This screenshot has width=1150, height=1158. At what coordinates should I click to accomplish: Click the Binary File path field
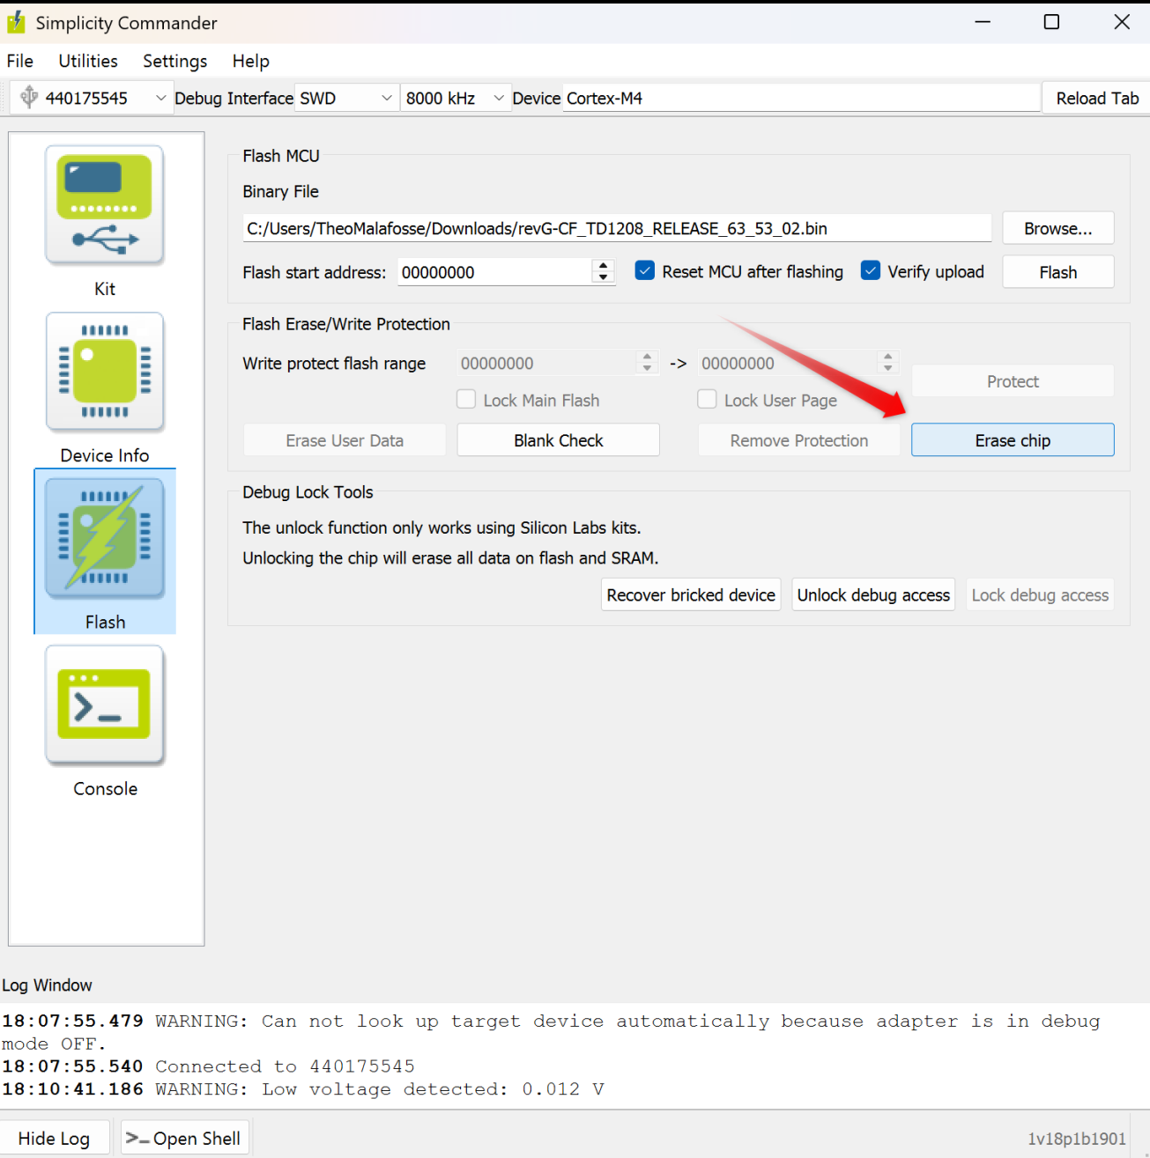(617, 229)
